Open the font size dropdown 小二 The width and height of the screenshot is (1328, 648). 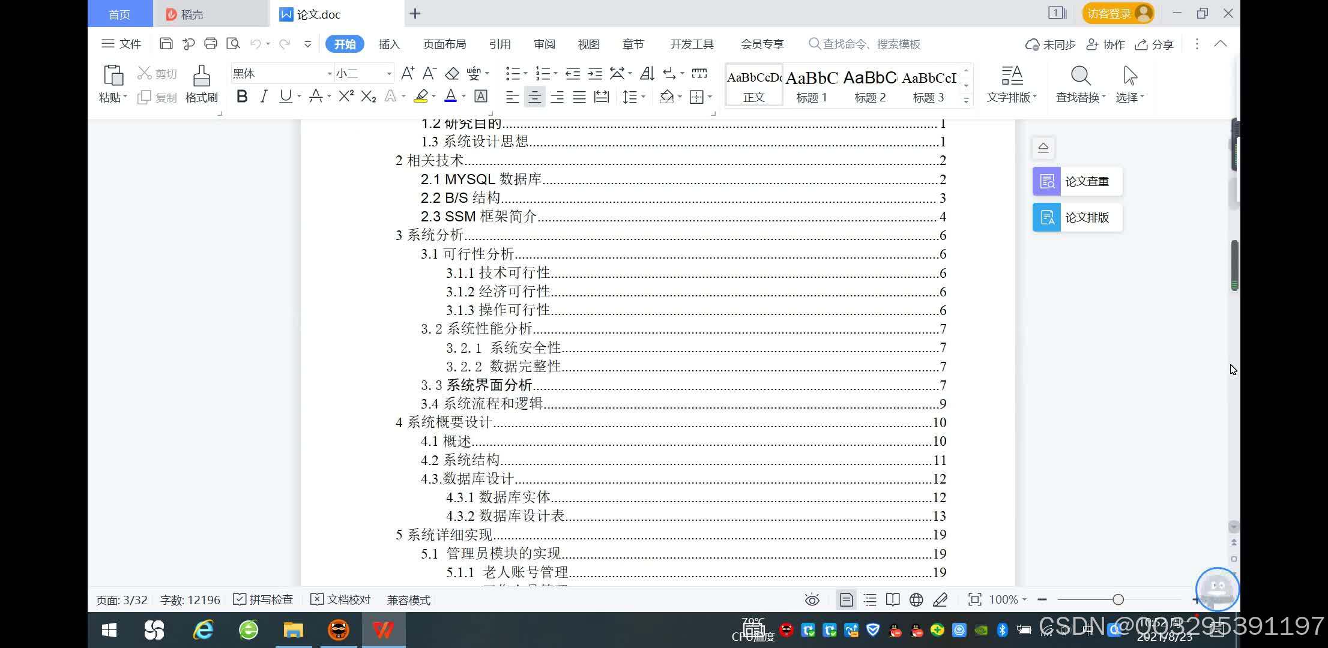coord(389,74)
